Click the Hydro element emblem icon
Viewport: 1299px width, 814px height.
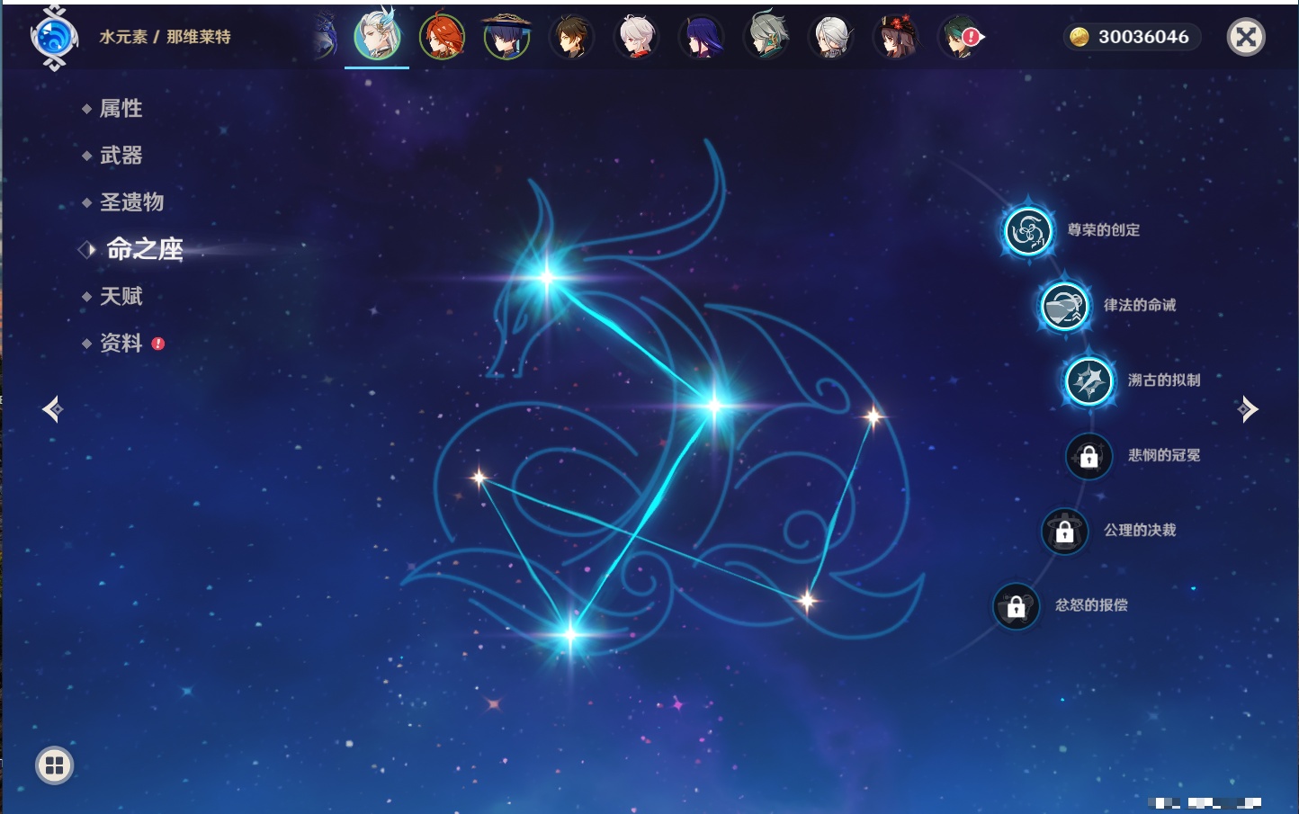pyautogui.click(x=54, y=38)
